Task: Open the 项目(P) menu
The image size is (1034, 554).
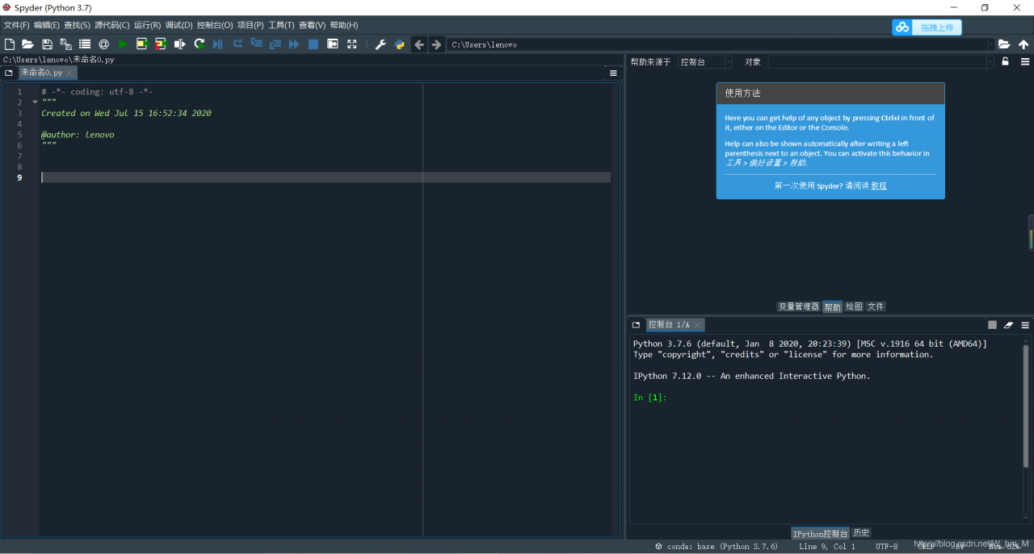Action: coord(250,25)
